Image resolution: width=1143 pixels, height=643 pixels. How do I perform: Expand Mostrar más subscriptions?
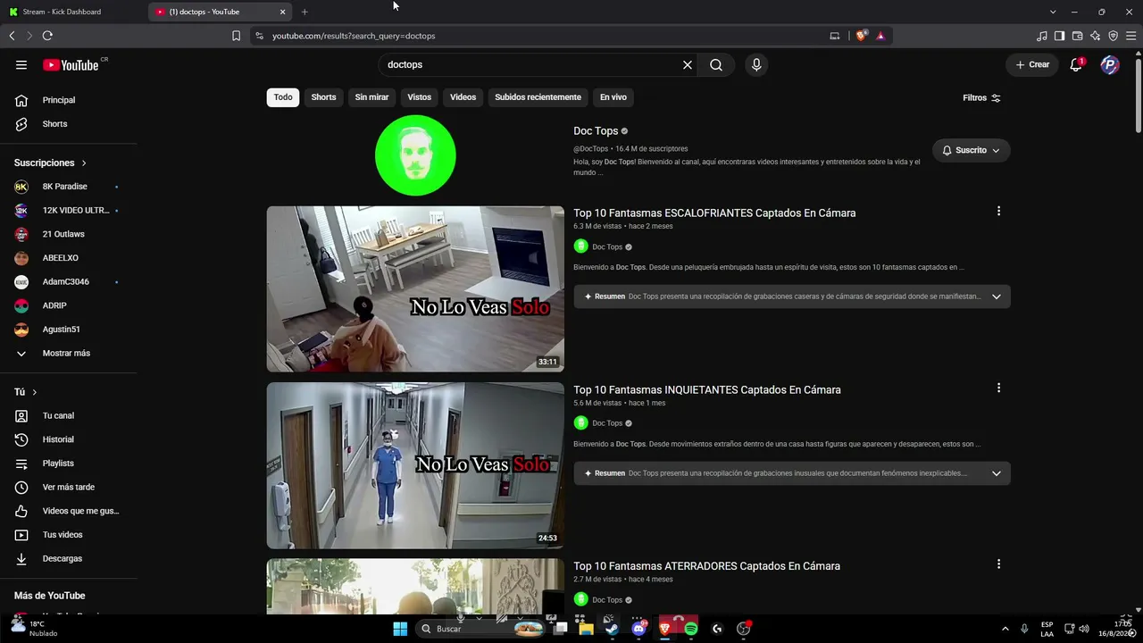click(x=66, y=354)
